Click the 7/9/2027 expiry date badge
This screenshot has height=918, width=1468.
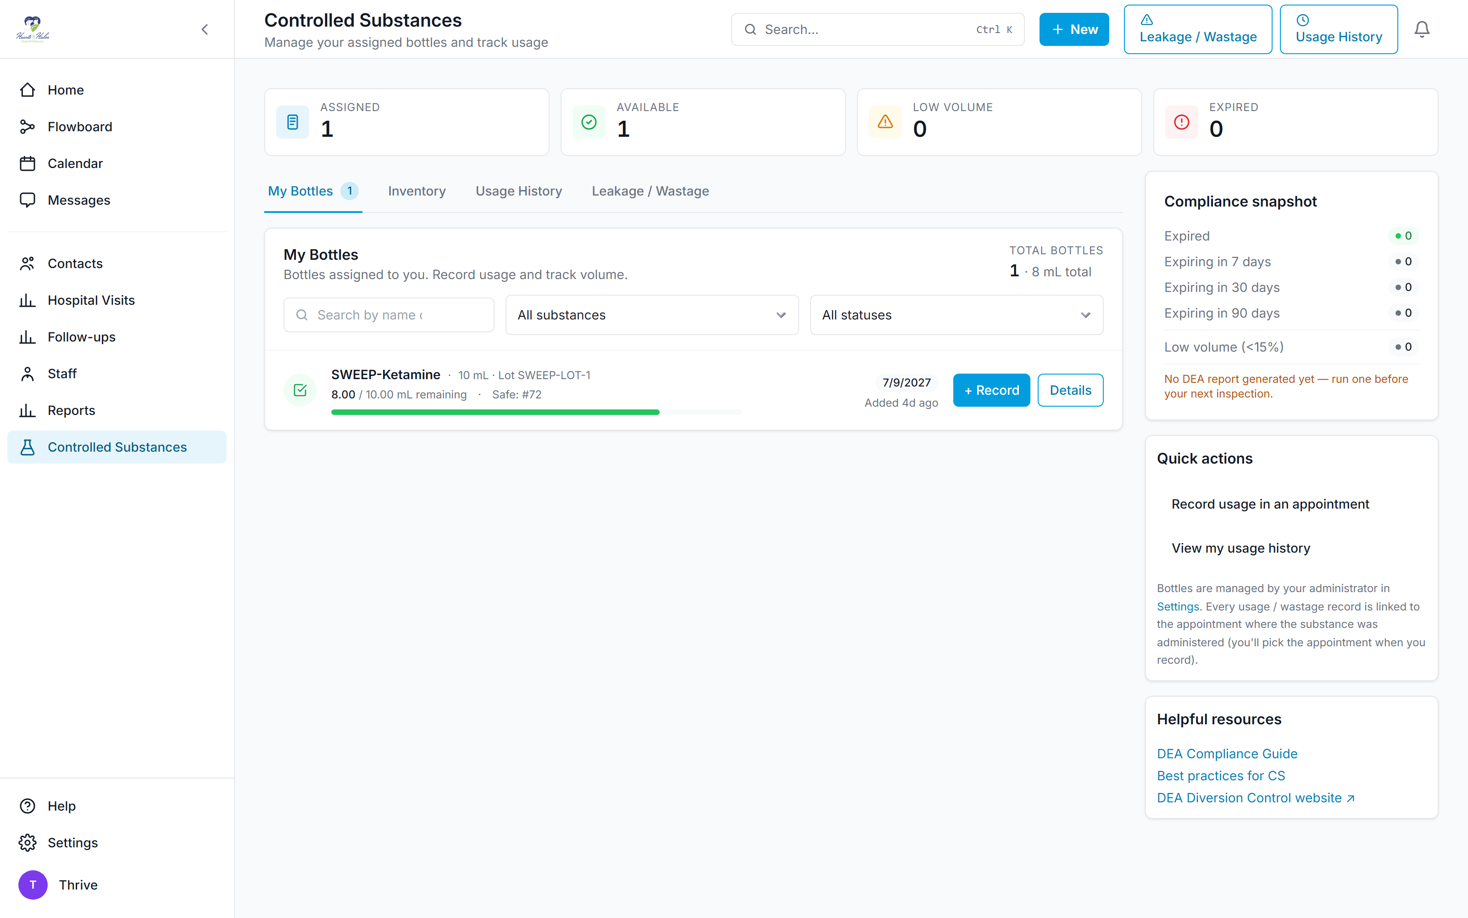[x=906, y=382]
